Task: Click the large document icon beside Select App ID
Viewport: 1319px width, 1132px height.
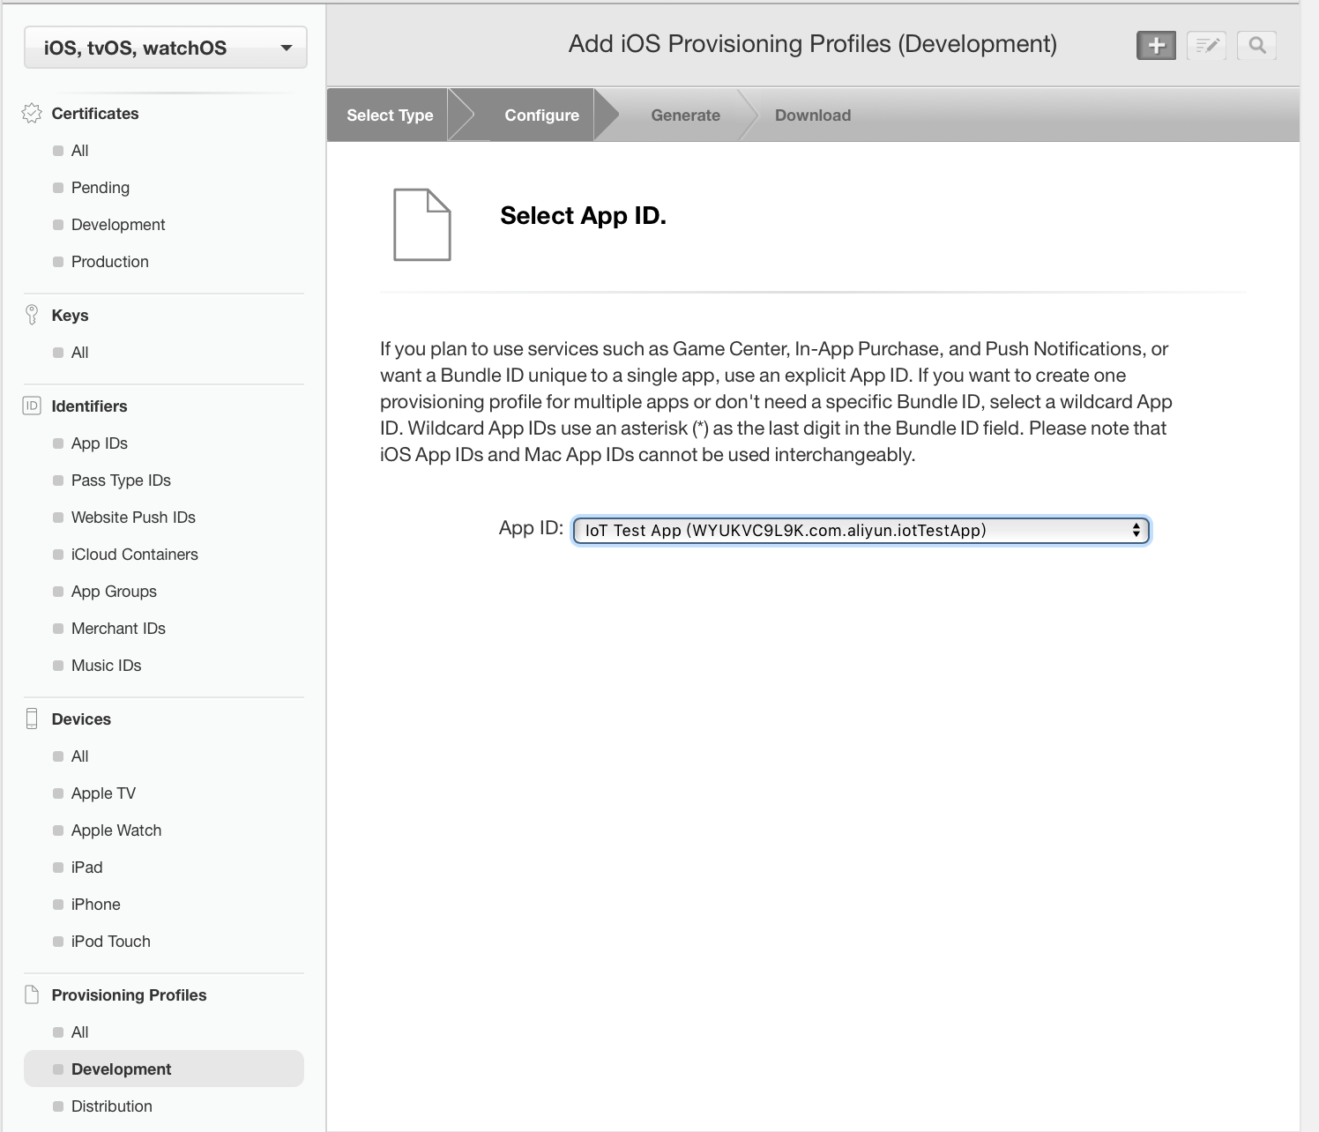Action: coord(421,224)
